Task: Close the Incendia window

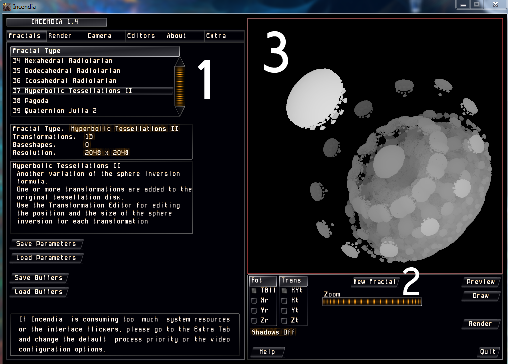Action: pyautogui.click(x=495, y=5)
